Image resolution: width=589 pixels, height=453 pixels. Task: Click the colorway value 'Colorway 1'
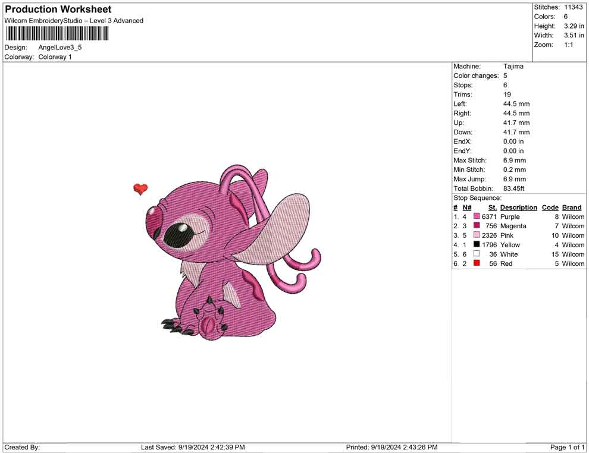pos(55,57)
